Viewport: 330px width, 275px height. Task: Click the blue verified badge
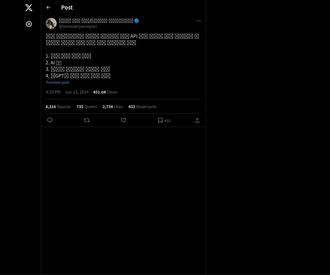tap(136, 21)
